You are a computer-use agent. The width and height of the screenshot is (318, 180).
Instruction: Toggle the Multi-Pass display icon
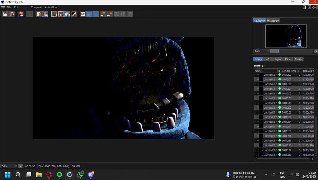click(67, 14)
